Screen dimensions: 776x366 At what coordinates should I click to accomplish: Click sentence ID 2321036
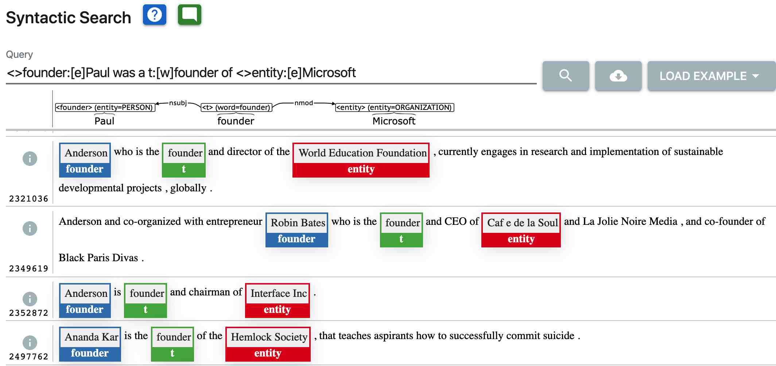(x=28, y=199)
